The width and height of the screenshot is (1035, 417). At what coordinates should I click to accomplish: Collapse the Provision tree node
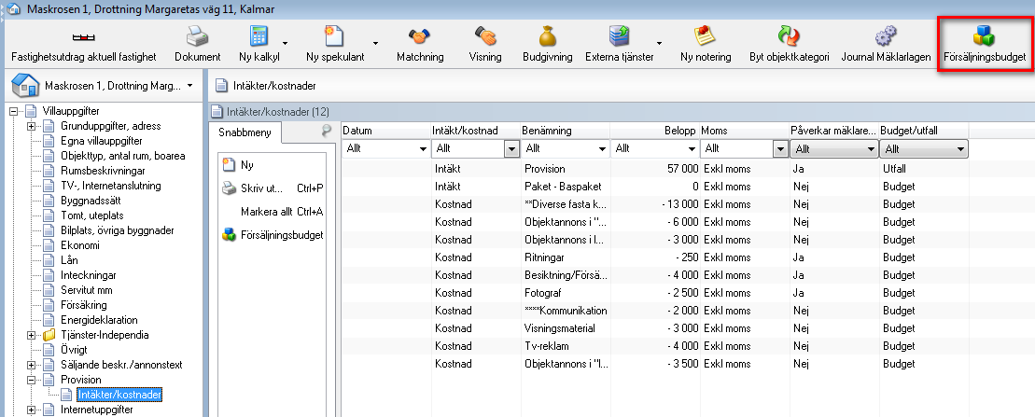(x=31, y=380)
